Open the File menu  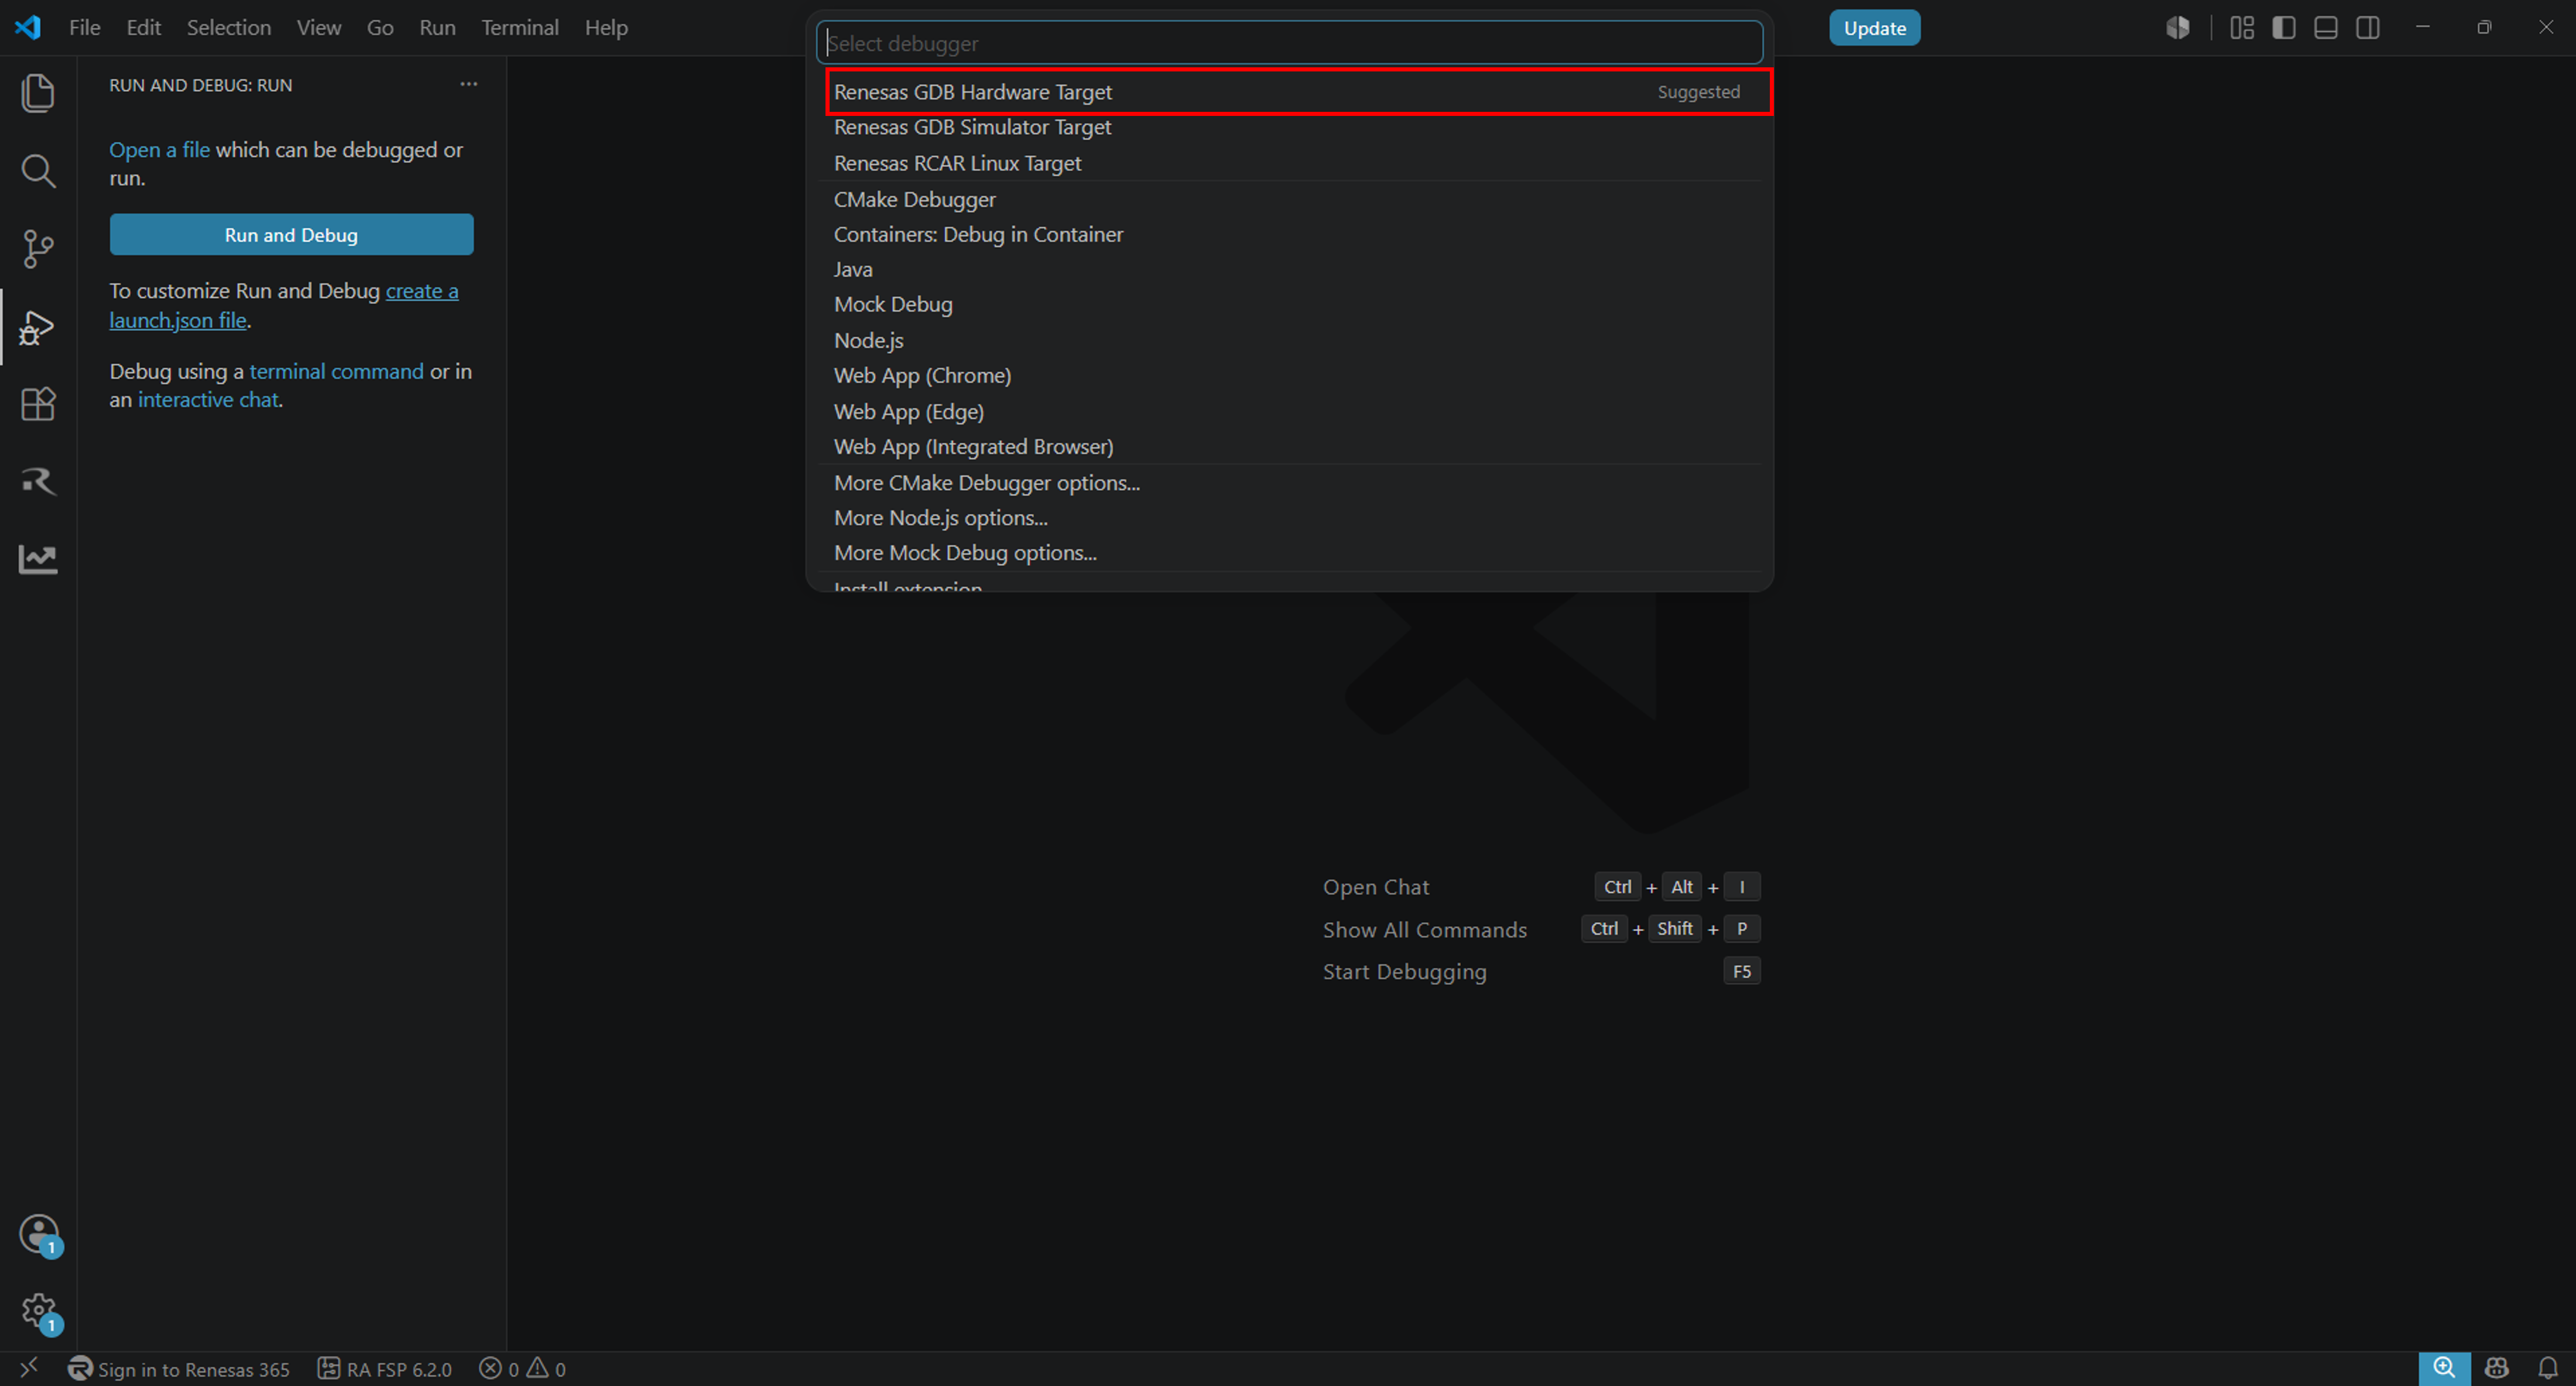(x=85, y=28)
